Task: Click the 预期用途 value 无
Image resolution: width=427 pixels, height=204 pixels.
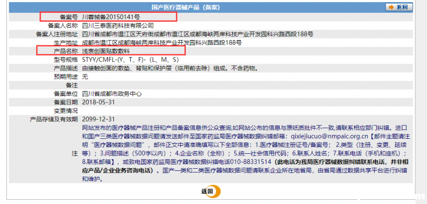Action: 85,77
